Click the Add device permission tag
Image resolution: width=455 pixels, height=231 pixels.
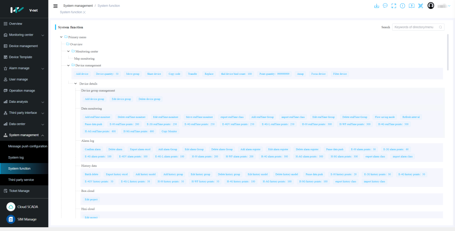coord(82,74)
